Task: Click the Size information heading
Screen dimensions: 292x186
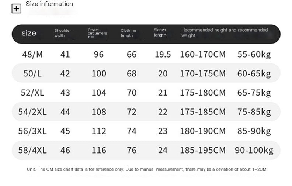Action: tap(49, 4)
